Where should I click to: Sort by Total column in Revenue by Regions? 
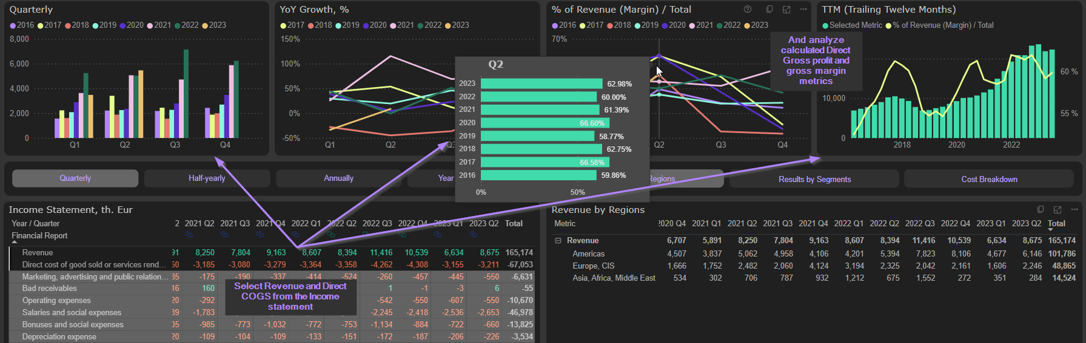coord(1056,224)
